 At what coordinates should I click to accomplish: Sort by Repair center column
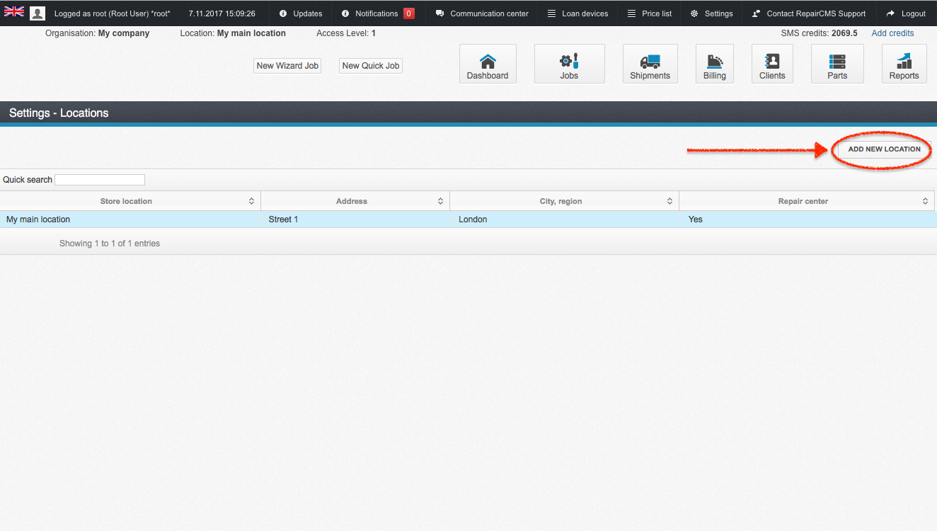click(807, 201)
